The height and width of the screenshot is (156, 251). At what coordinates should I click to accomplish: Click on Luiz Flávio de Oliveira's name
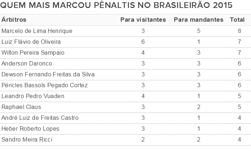tap(31, 42)
